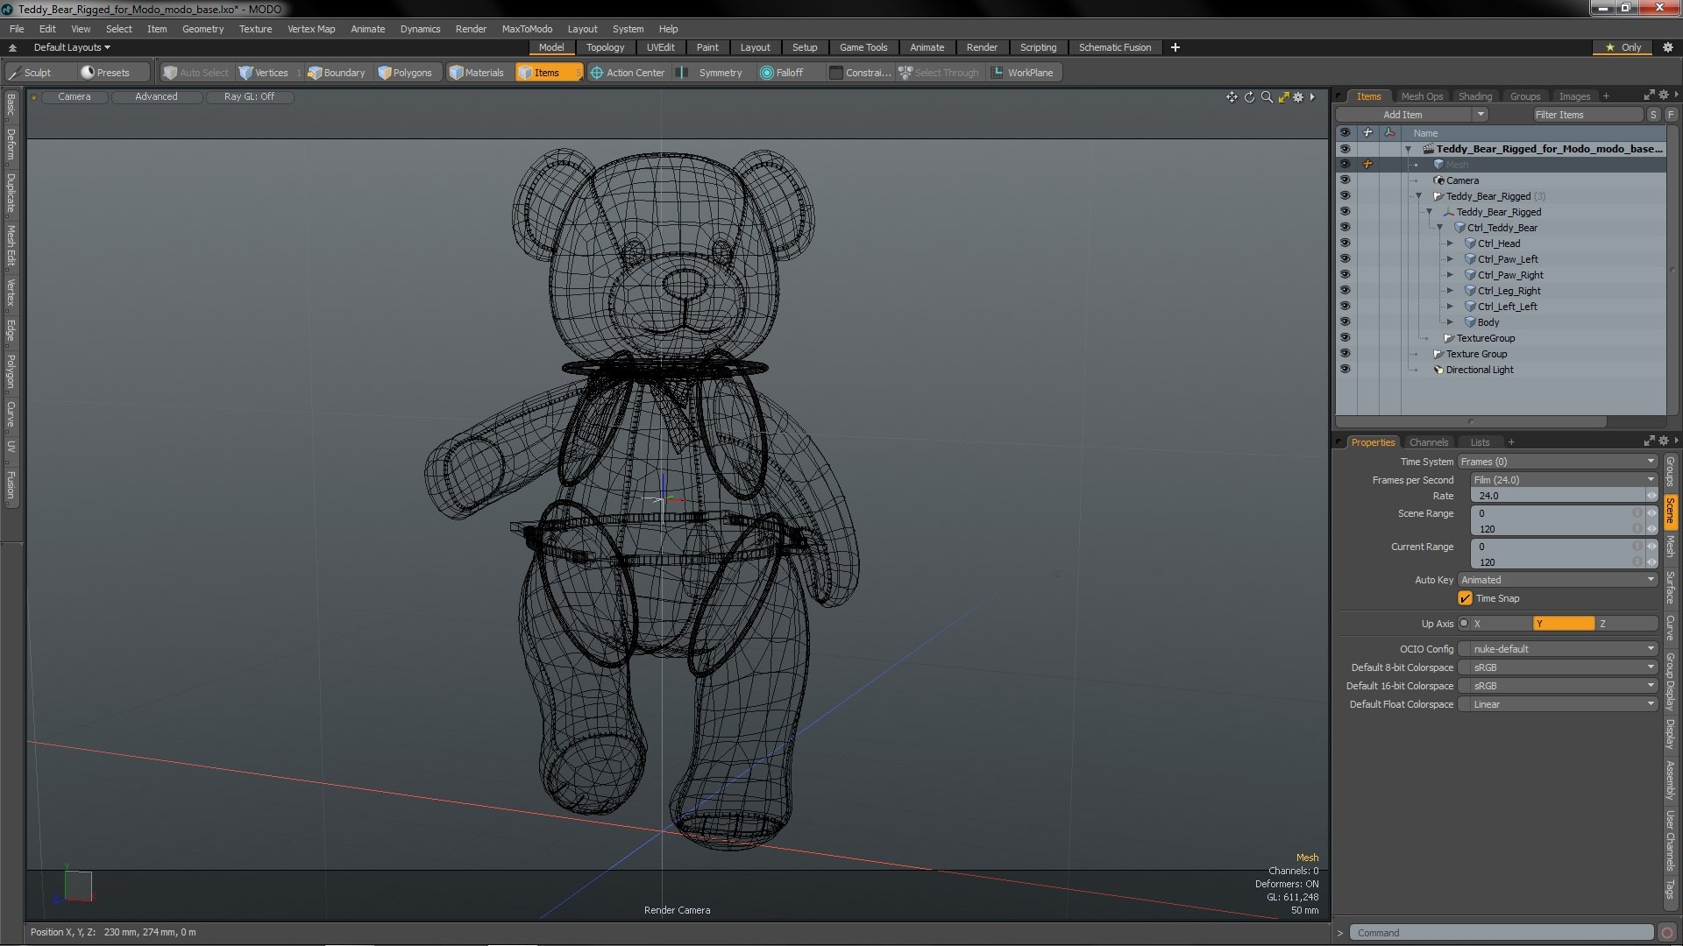Toggle visibility of Ctrl_Paw_Left

[x=1345, y=259]
